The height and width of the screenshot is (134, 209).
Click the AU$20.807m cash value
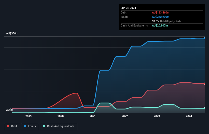(160, 25)
